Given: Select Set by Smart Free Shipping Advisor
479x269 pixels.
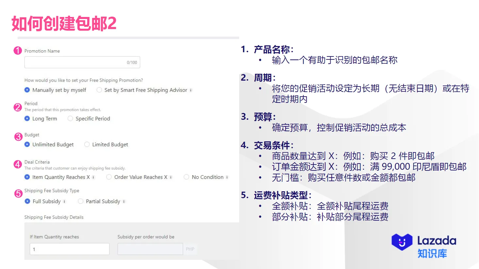Looking at the screenshot, I should [99, 90].
